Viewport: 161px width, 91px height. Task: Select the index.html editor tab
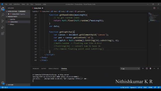(x=37, y=8)
